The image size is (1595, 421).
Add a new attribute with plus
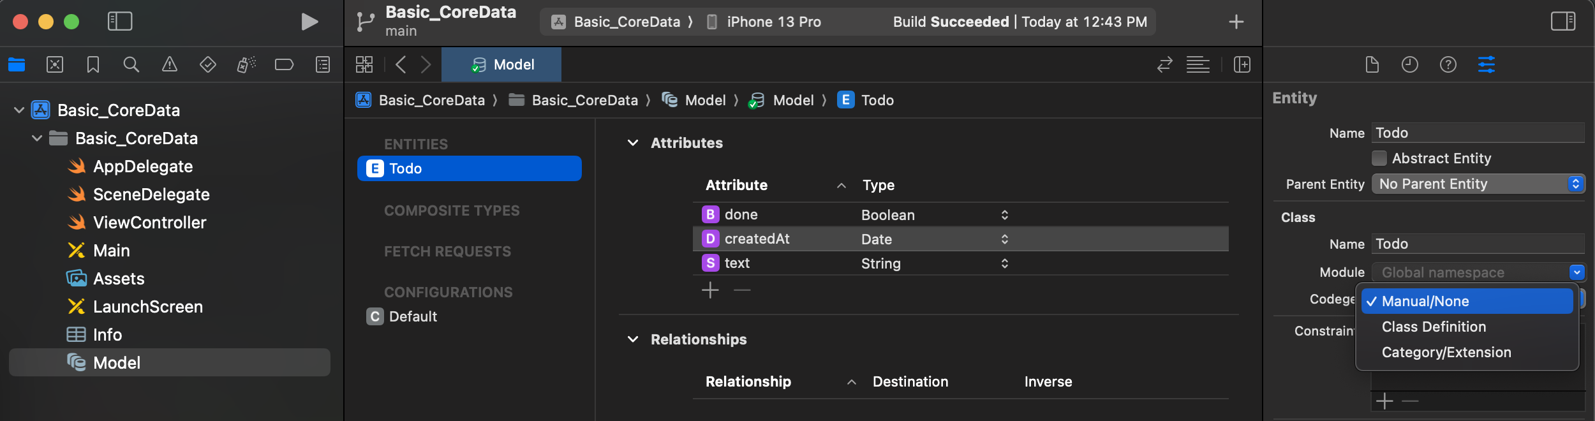click(710, 290)
